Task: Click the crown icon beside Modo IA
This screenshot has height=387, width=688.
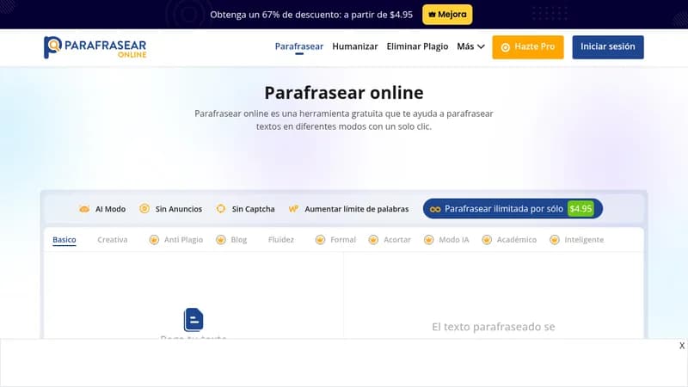Action: point(428,240)
